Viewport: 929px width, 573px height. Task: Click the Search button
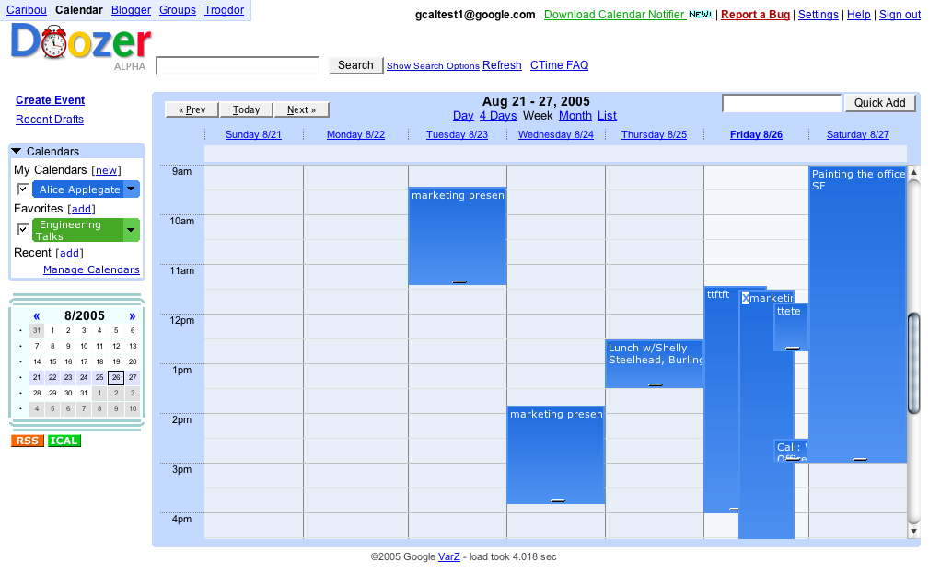coord(355,65)
